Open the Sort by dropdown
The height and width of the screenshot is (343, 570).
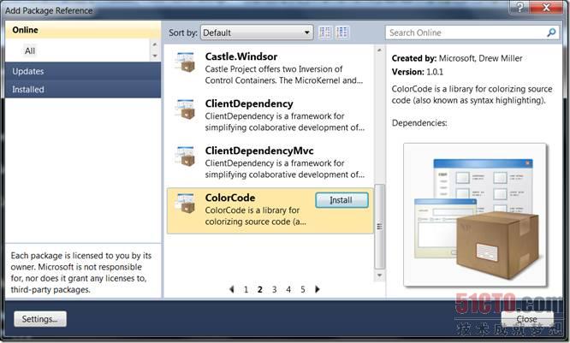[257, 33]
